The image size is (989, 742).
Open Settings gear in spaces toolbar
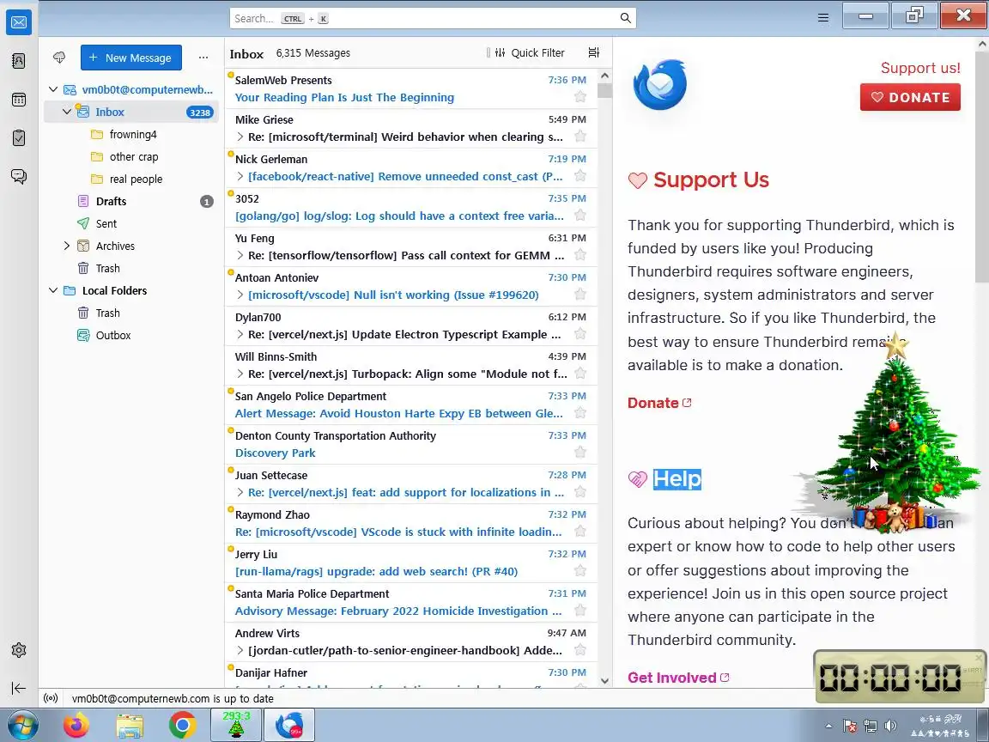pos(19,650)
